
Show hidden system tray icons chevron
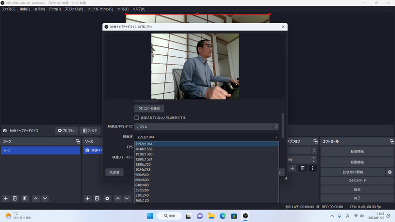pyautogui.click(x=332, y=216)
